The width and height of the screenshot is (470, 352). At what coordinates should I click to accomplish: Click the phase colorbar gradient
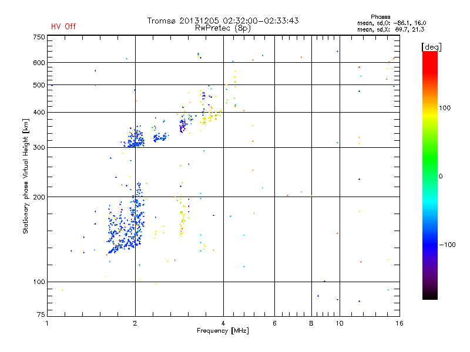tap(430, 175)
